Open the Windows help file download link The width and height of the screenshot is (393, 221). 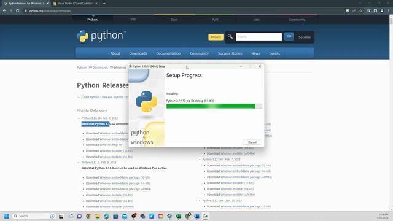[x=111, y=145]
